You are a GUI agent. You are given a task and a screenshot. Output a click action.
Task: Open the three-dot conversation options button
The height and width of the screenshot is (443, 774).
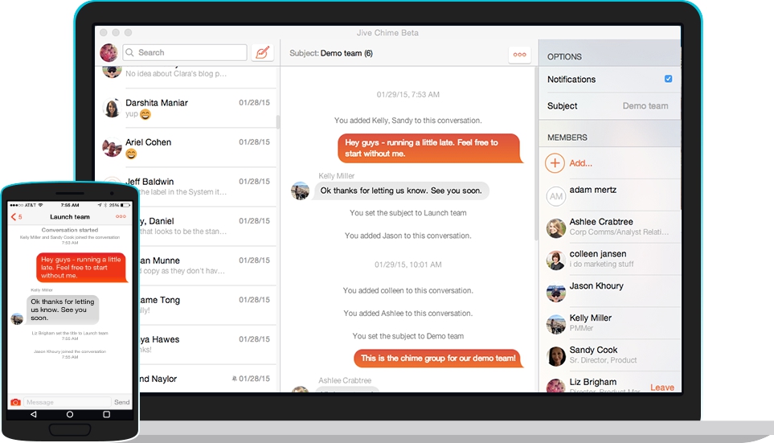[519, 55]
